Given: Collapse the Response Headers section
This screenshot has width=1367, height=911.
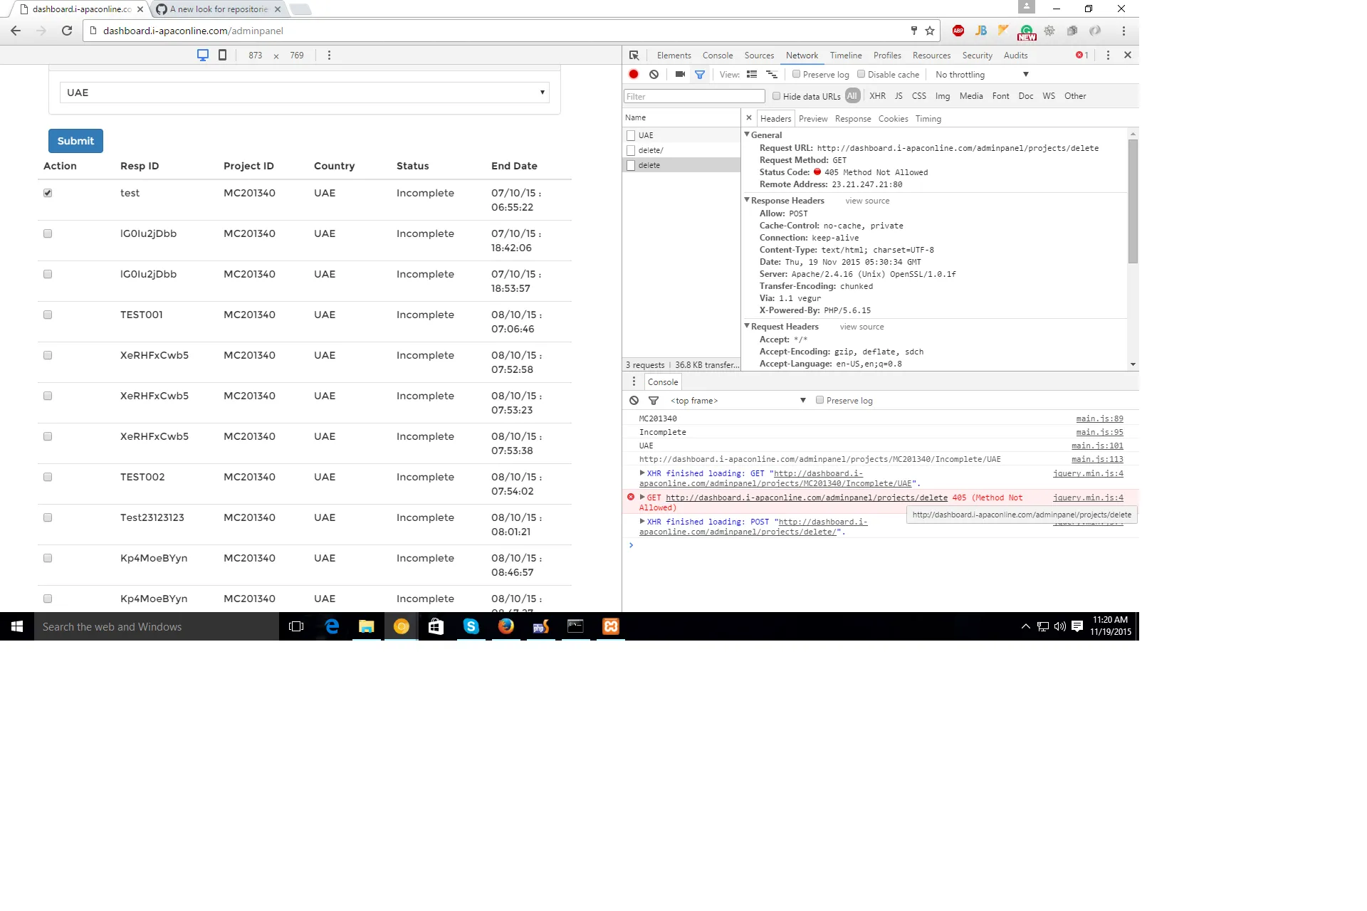Looking at the screenshot, I should pyautogui.click(x=748, y=201).
